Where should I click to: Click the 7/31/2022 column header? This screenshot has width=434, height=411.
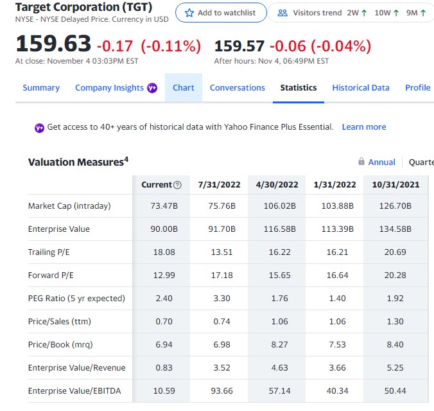click(x=219, y=185)
